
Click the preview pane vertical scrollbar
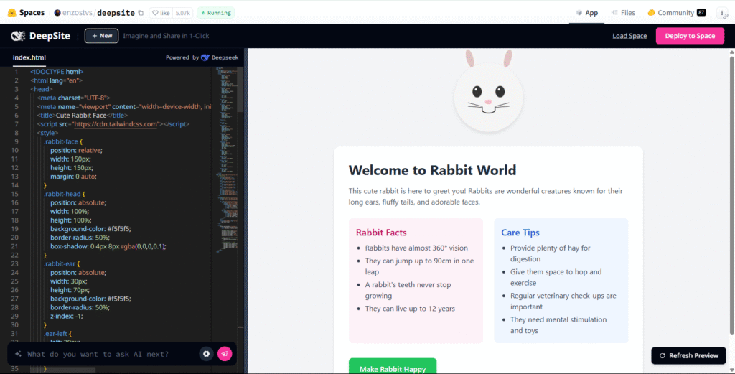tap(731, 195)
